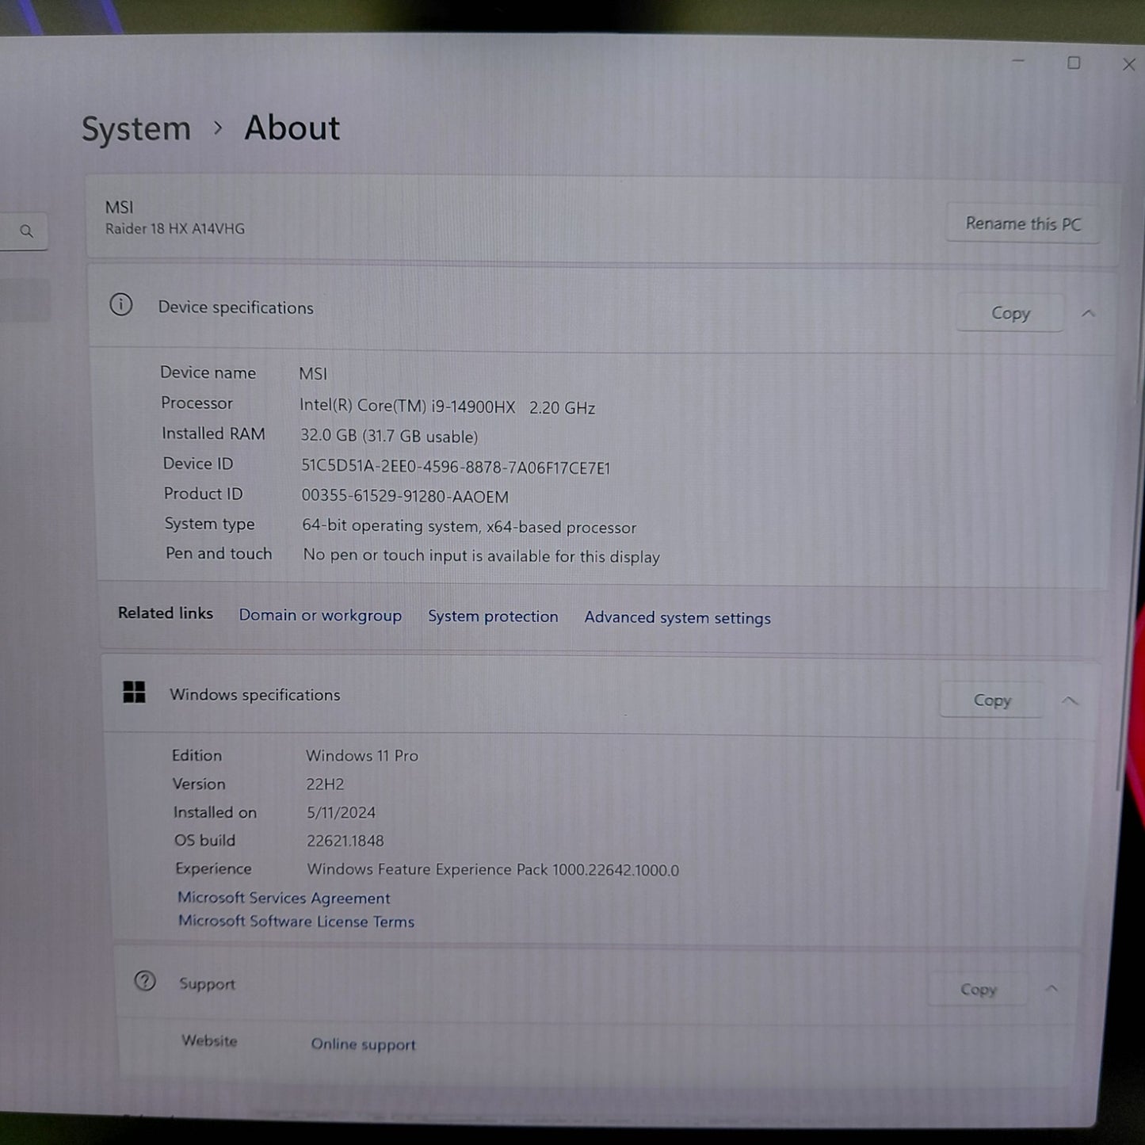The width and height of the screenshot is (1145, 1145).
Task: Collapse the Windows specifications section
Action: tap(1070, 700)
